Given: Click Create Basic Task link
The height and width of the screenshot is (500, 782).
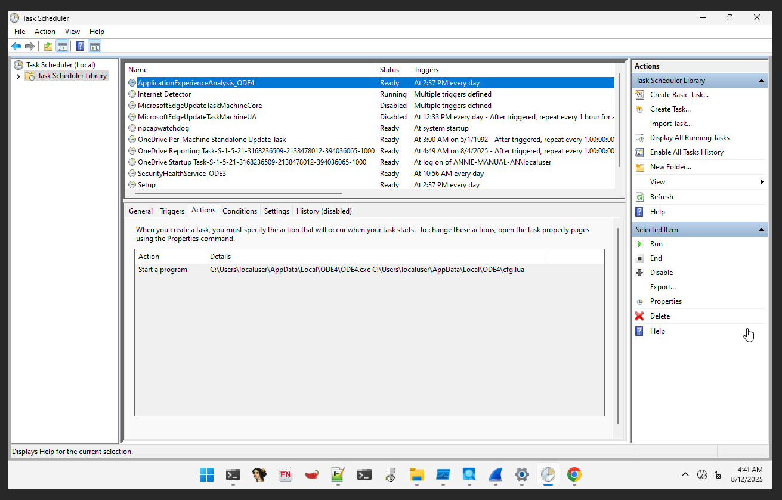Looking at the screenshot, I should 679,95.
